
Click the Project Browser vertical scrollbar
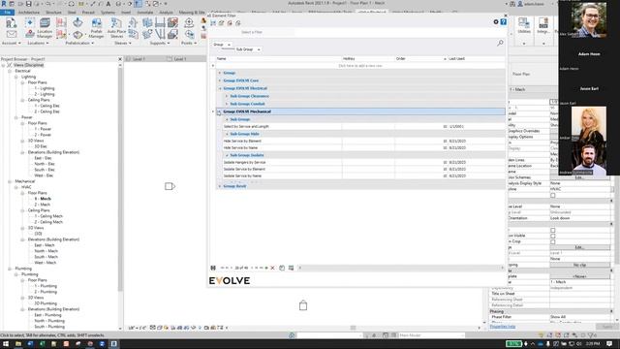click(120, 178)
